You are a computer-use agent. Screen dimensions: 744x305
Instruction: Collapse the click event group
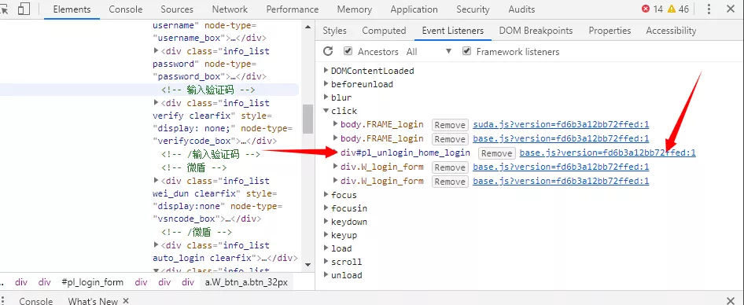coord(326,111)
